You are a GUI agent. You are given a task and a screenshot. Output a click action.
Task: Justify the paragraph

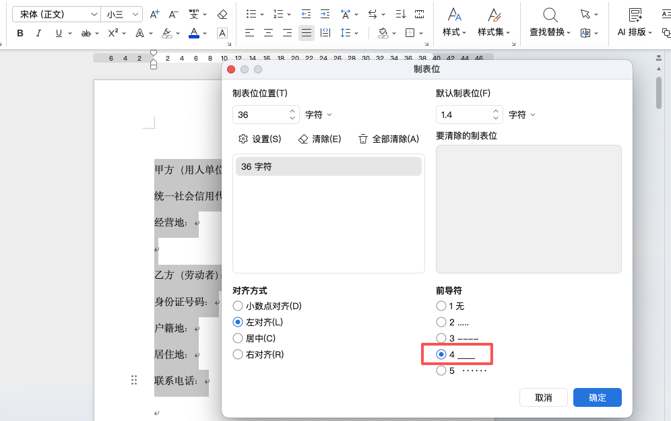[x=307, y=33]
